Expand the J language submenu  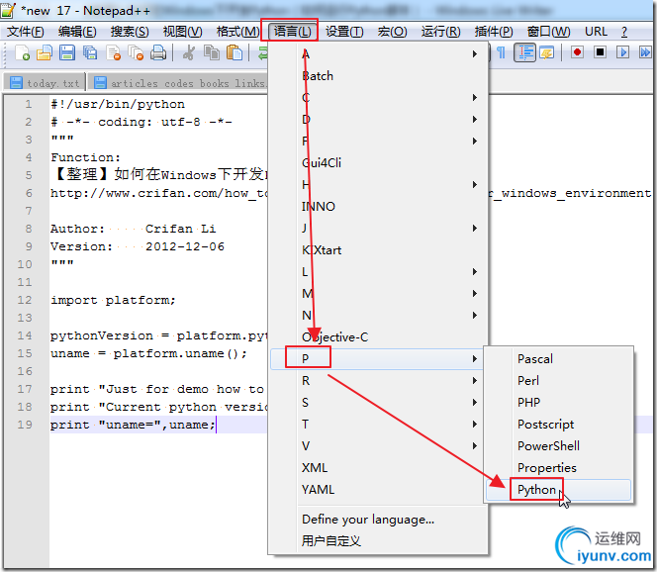(x=378, y=229)
